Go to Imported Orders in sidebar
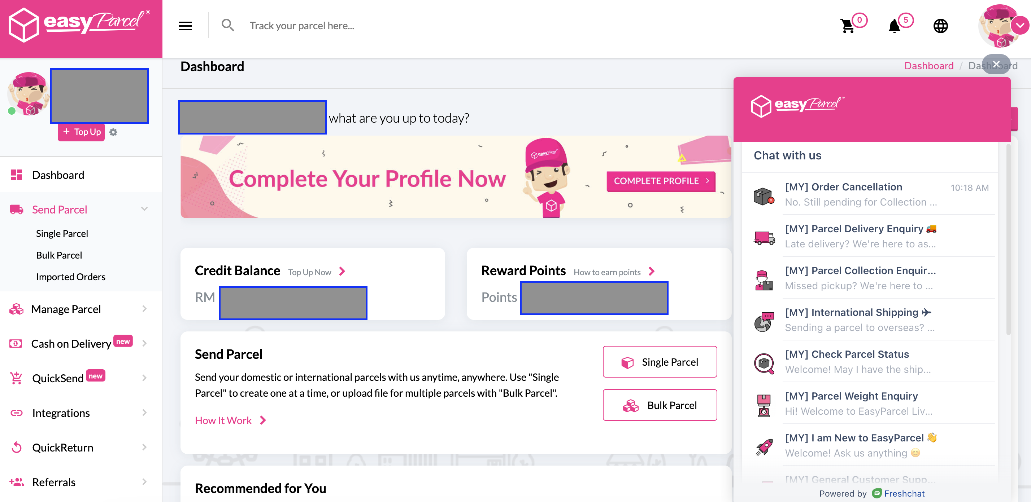 pos(70,277)
